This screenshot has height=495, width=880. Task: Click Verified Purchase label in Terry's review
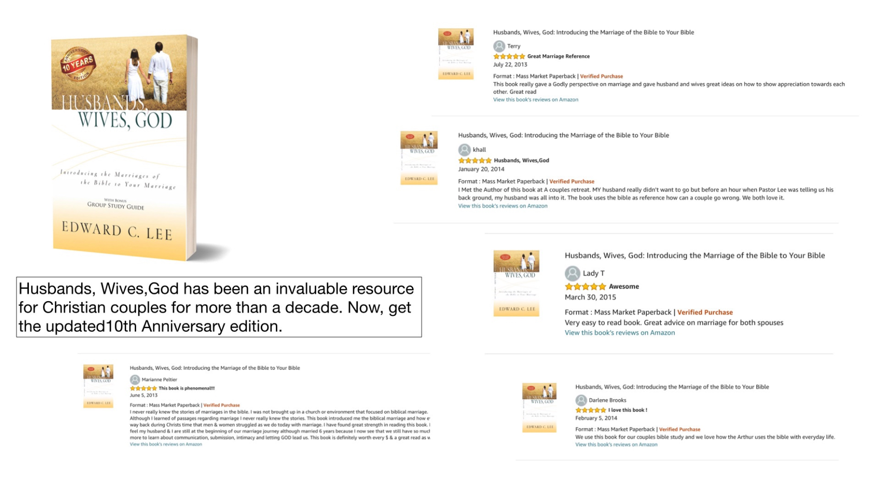click(x=601, y=76)
